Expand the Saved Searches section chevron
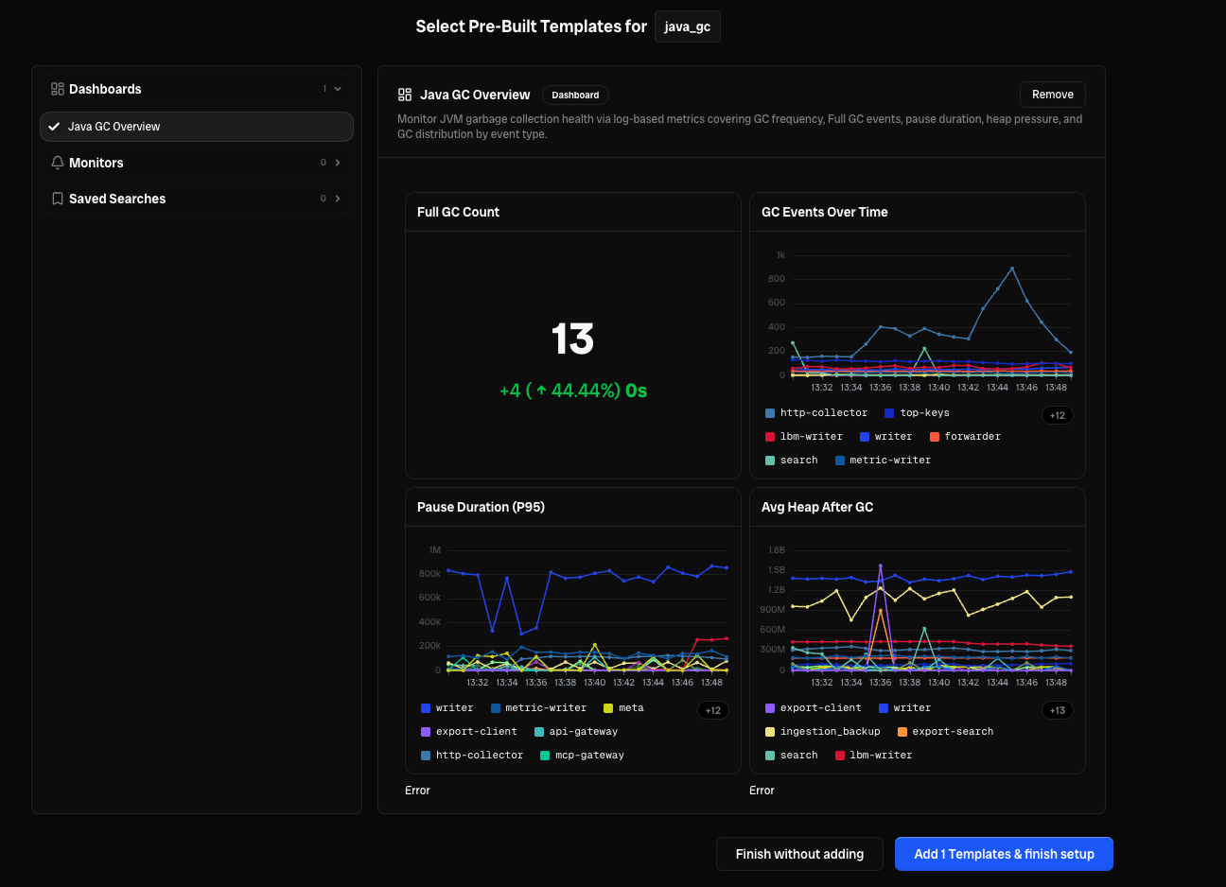Viewport: 1226px width, 887px height. click(x=338, y=199)
